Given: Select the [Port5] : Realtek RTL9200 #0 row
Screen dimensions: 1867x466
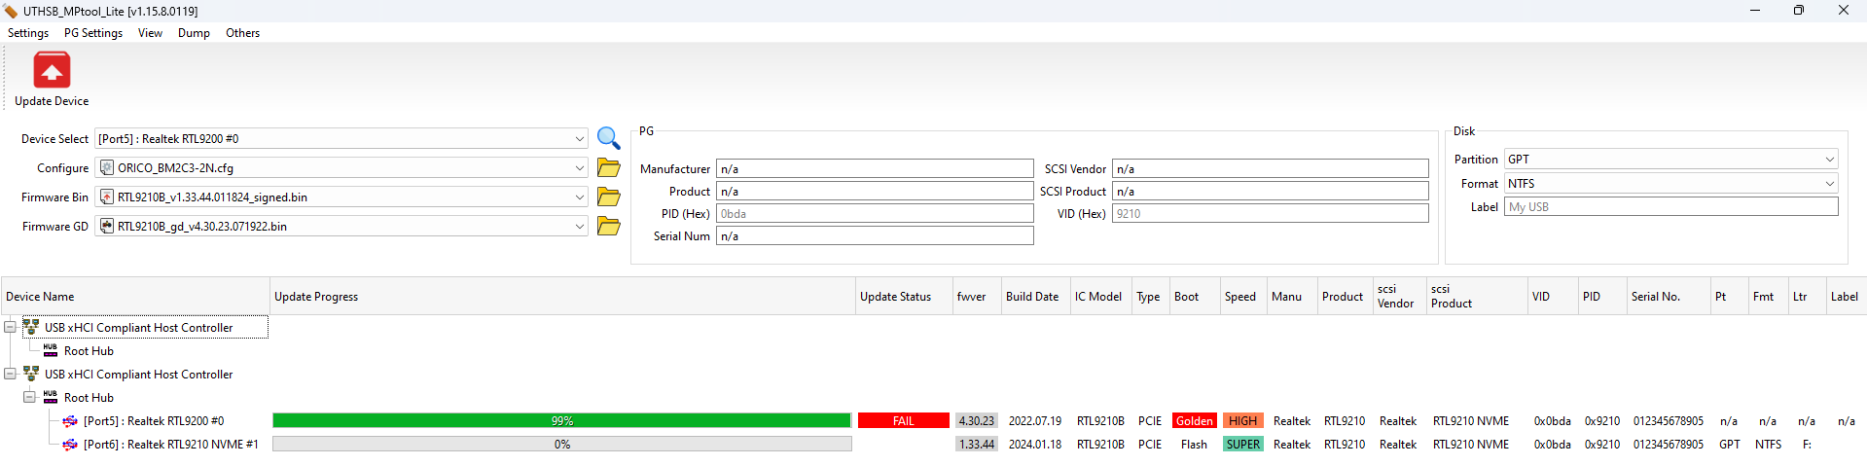Looking at the screenshot, I should [154, 421].
